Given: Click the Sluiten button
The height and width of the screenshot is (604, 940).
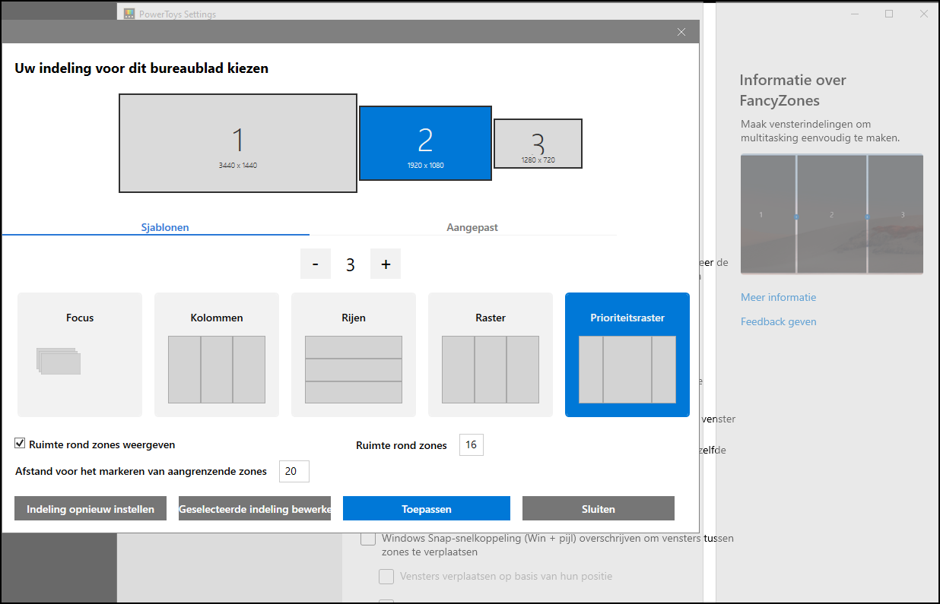Looking at the screenshot, I should click(x=599, y=508).
